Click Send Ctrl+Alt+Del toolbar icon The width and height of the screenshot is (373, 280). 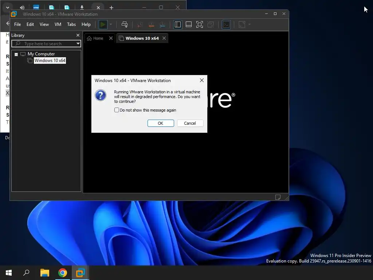125,24
